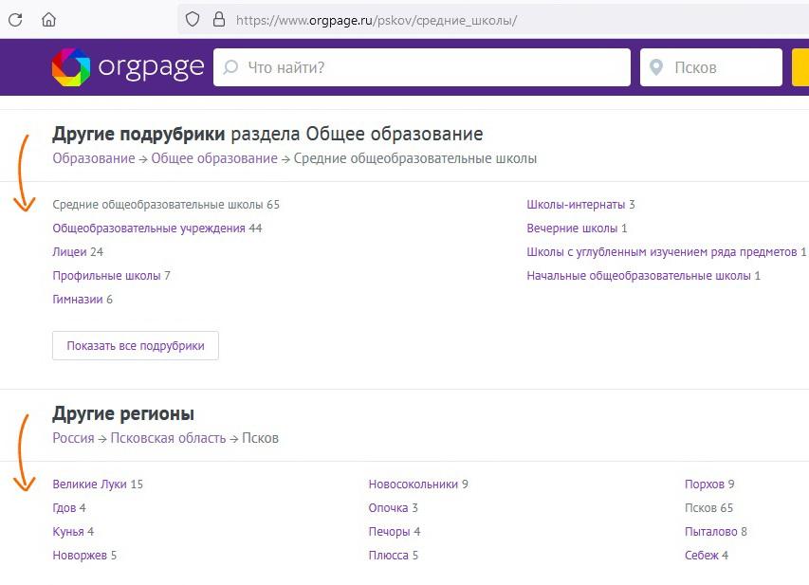Image resolution: width=809 pixels, height=585 pixels.
Task: Click the browser address bar URL
Action: pos(377,20)
